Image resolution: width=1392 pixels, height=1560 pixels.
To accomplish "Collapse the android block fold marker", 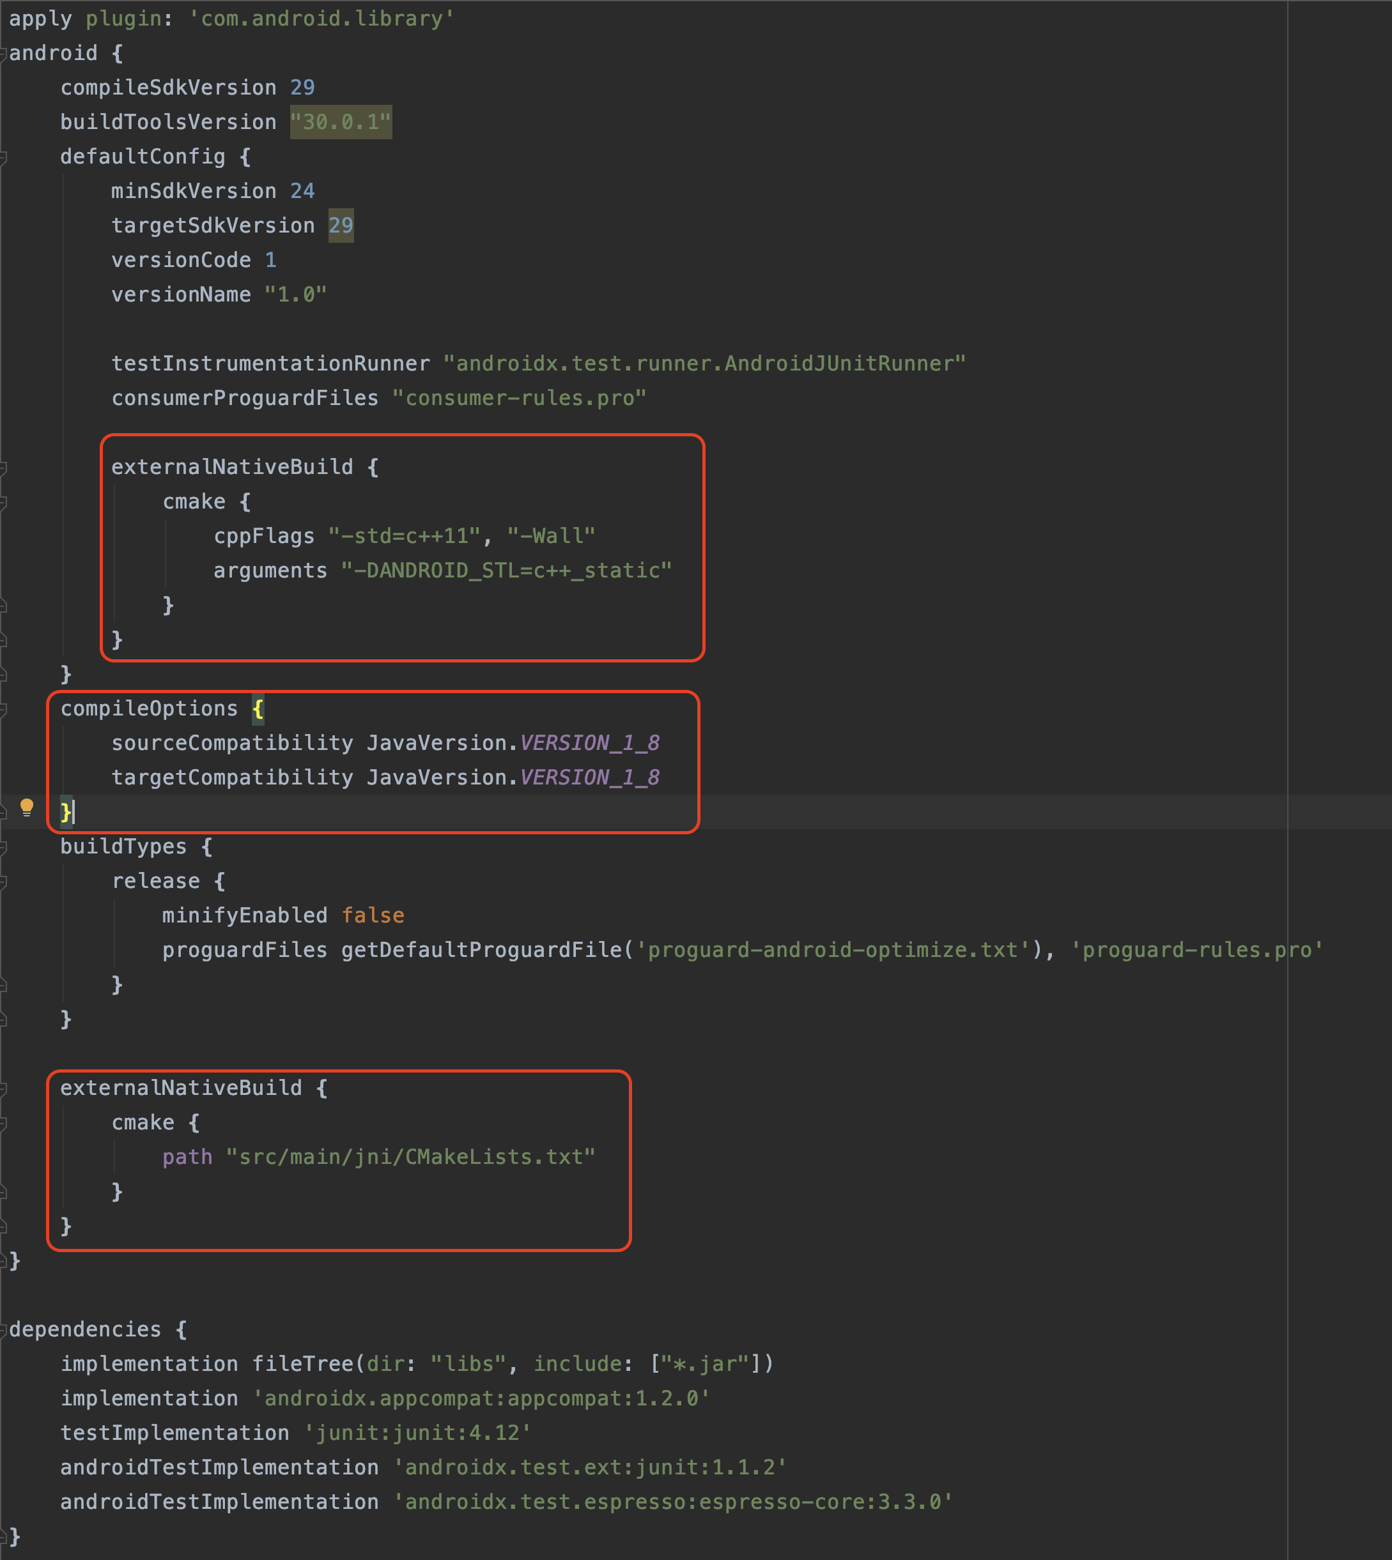I will [3, 54].
